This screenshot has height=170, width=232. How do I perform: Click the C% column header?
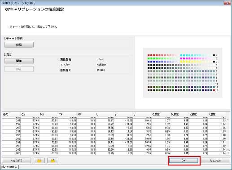pos(30,114)
